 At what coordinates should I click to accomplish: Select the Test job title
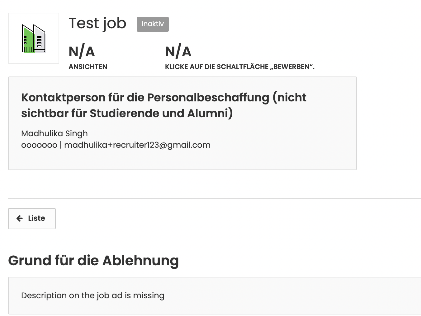click(97, 23)
